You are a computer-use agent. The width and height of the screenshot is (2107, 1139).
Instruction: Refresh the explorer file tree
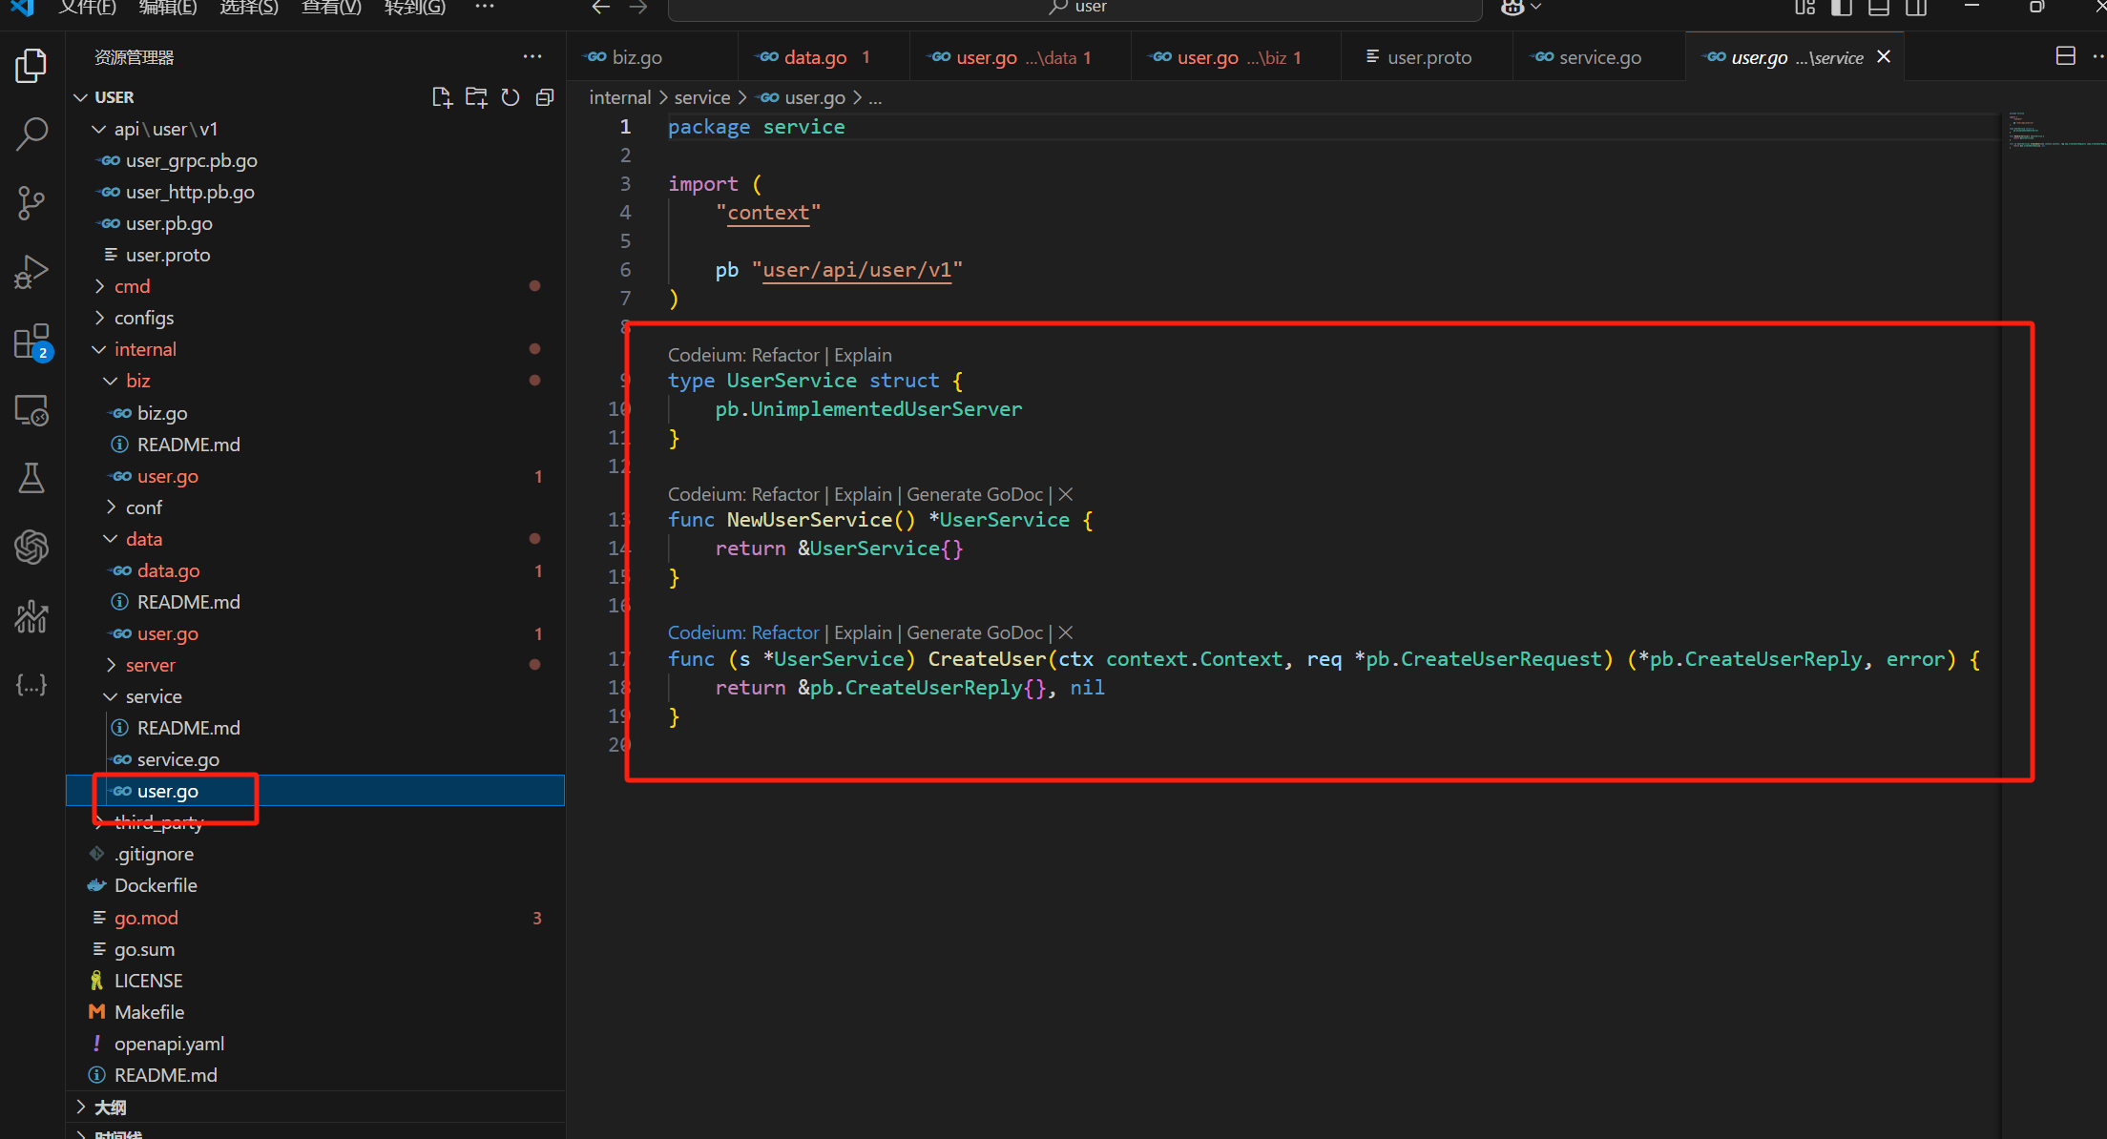click(x=511, y=97)
